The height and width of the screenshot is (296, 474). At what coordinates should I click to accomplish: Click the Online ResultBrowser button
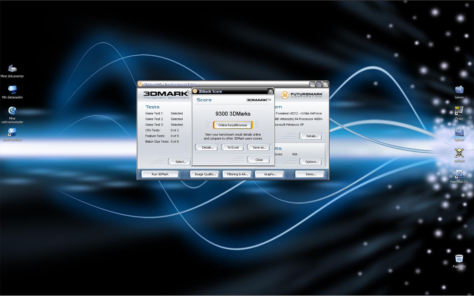point(233,125)
